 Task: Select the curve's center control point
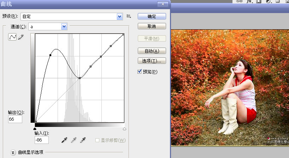point(79,78)
